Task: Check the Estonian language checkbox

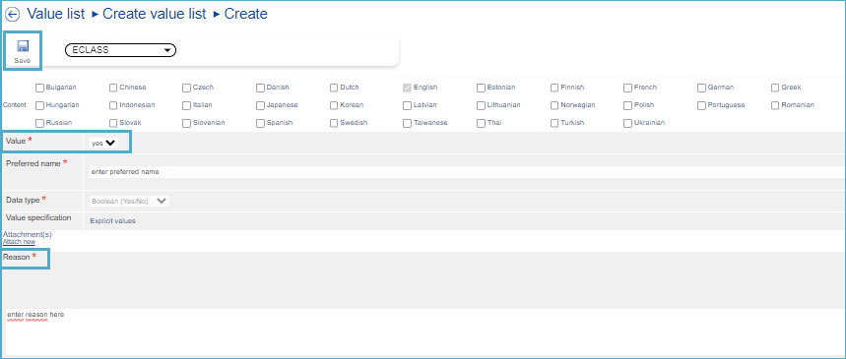Action: [x=481, y=88]
